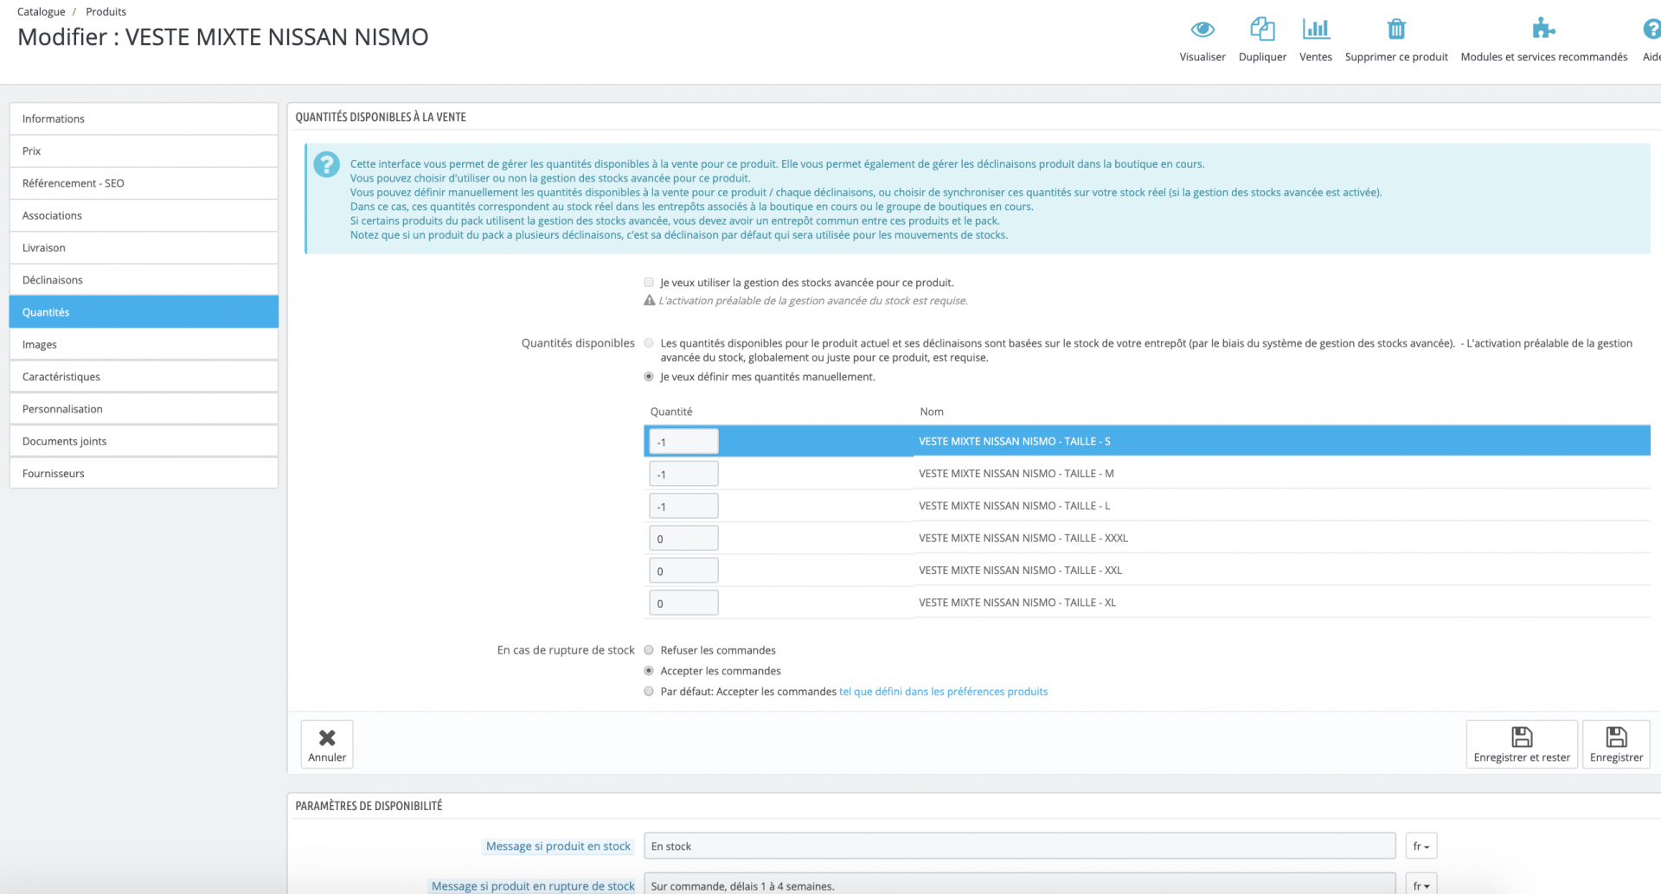
Task: Click quantity field for TAILLE - XXL
Action: click(683, 571)
